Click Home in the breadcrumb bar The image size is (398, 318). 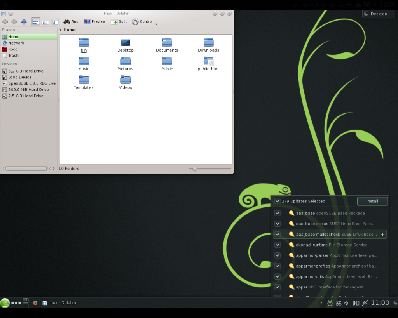click(69, 30)
